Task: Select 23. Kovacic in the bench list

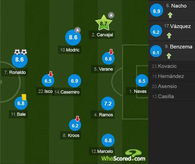Action: 172,66
